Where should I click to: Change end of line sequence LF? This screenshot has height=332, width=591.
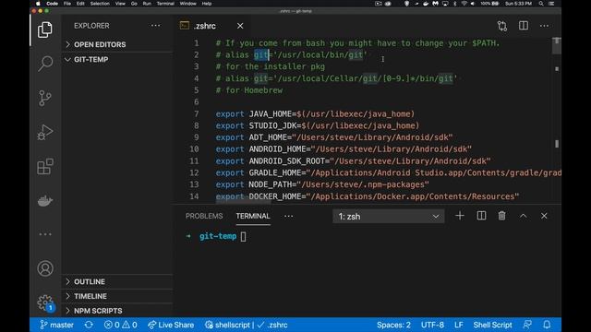tap(458, 325)
